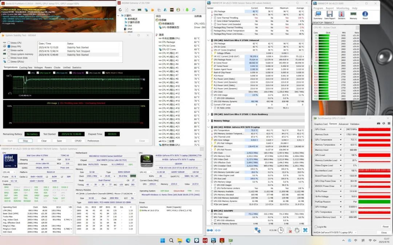Open GPU selection dropdown at GPU-Z bottom
Image resolution: width=393 pixels, height=245 pixels.
[x=335, y=233]
